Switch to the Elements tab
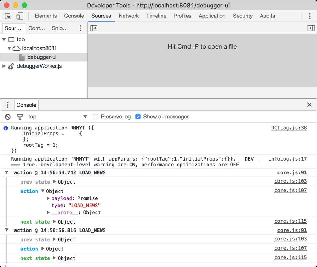The height and width of the screenshot is (267, 317). point(46,16)
